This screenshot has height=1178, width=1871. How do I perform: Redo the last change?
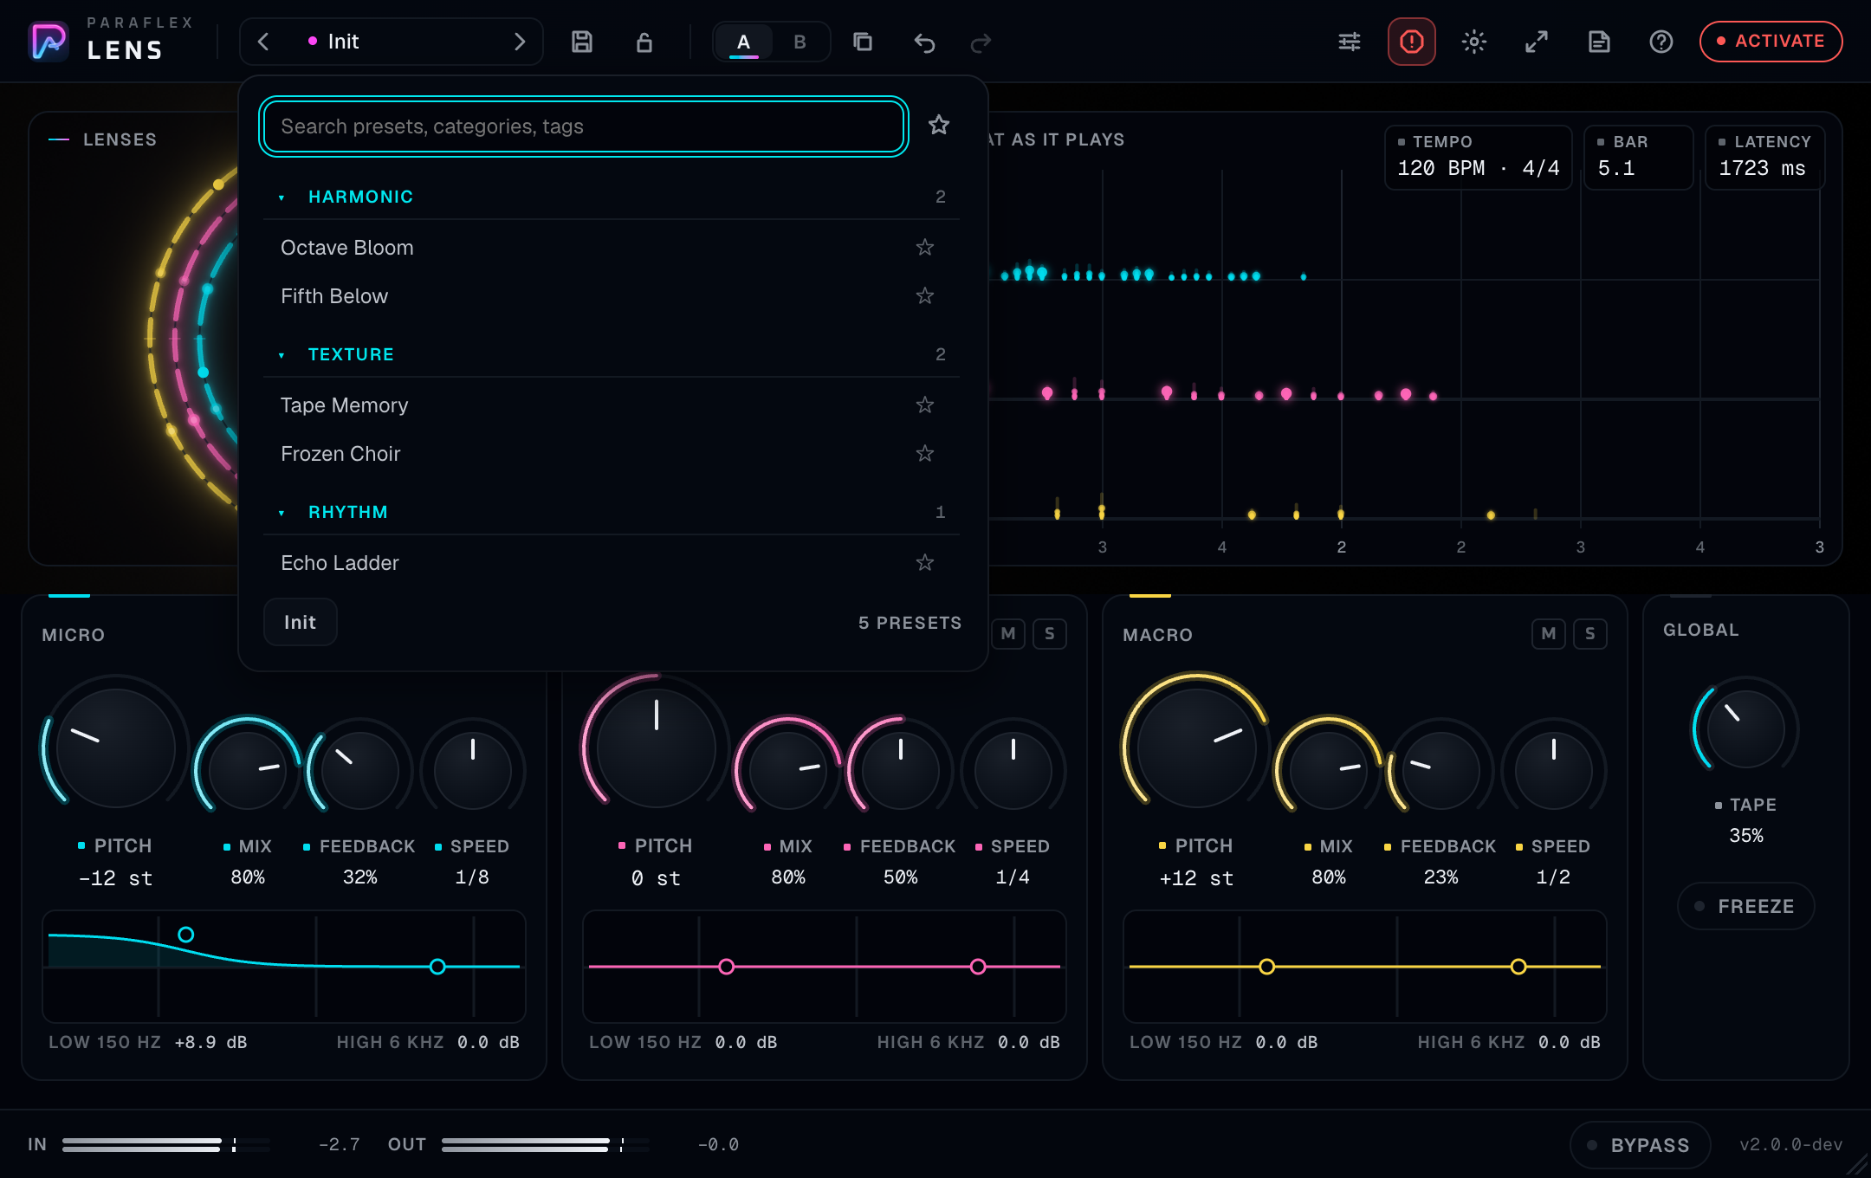[981, 42]
